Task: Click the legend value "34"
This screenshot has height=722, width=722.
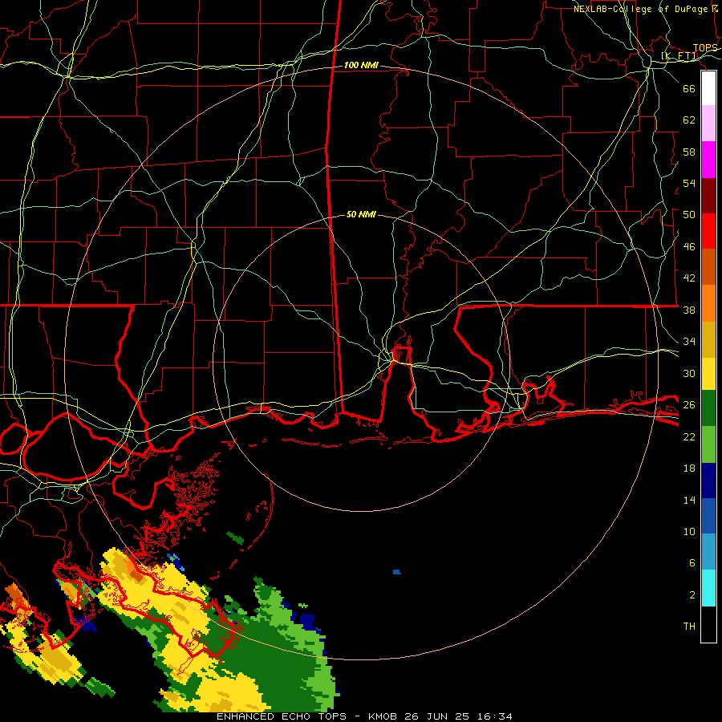Action: click(x=689, y=342)
